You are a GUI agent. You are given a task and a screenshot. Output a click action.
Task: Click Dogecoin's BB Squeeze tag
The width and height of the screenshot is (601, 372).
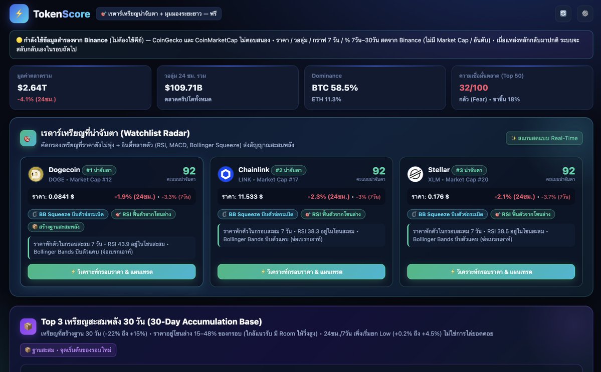click(x=68, y=214)
